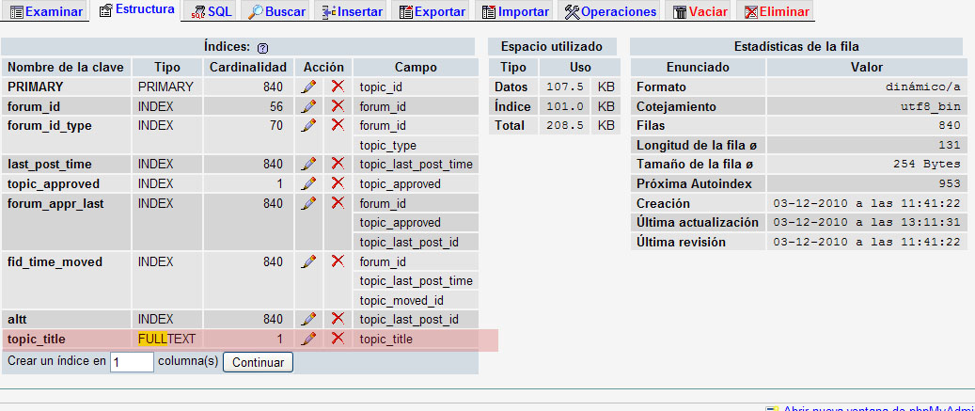This screenshot has height=411, width=975.
Task: Drop the topic_approved index red X
Action: [x=338, y=182]
